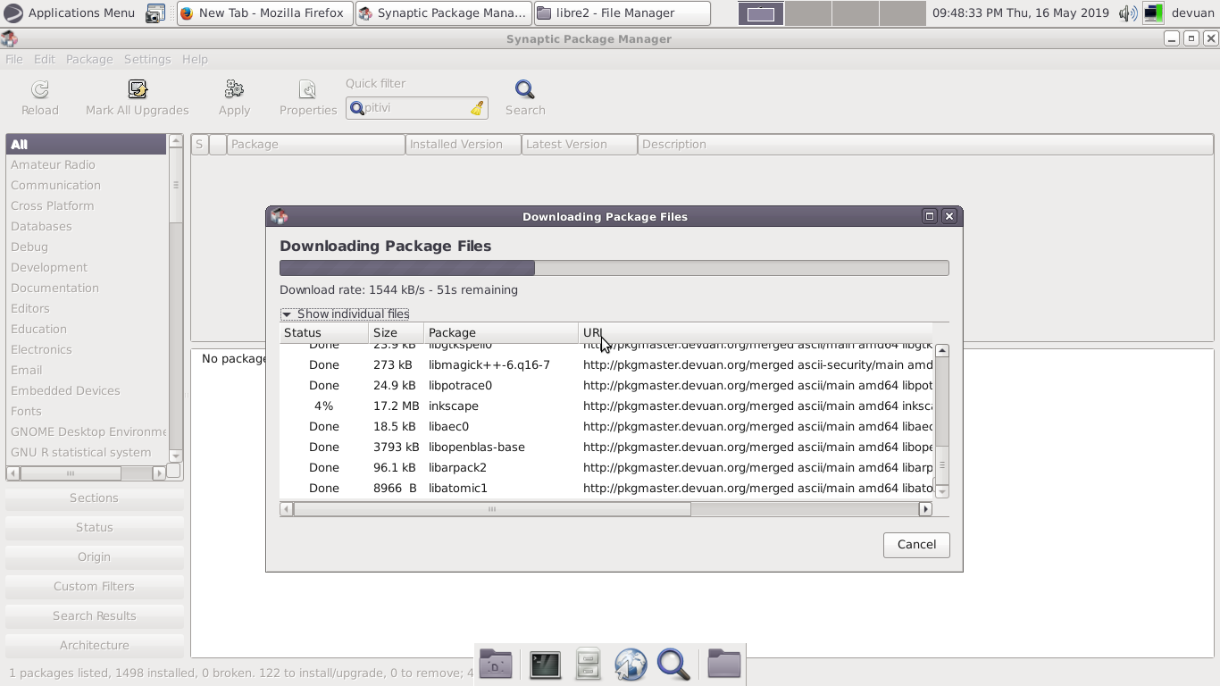Open package Properties via its toolbar icon
This screenshot has width=1220, height=686.
pos(307,89)
